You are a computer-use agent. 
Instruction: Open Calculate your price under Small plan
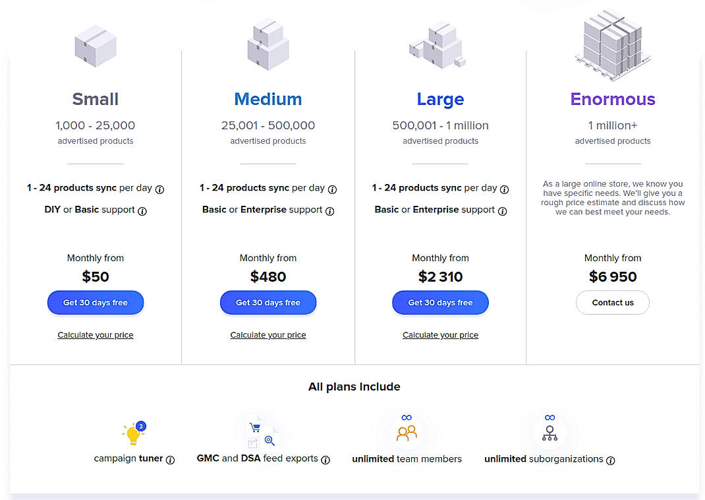tap(95, 334)
